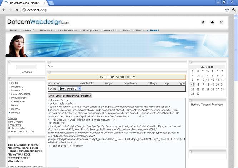This screenshot has width=238, height=168.
Task: Switch to Meta - untuk search engine tab
Action: click(x=64, y=96)
